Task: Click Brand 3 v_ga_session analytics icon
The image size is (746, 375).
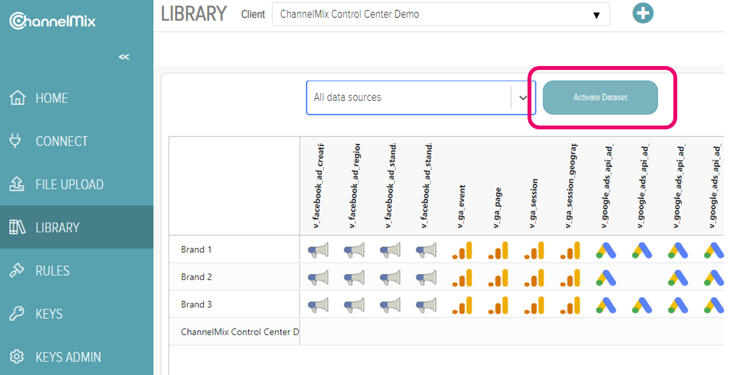Action: pyautogui.click(x=534, y=305)
